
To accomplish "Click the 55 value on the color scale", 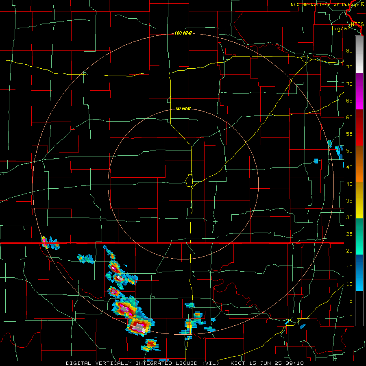I will [349, 134].
